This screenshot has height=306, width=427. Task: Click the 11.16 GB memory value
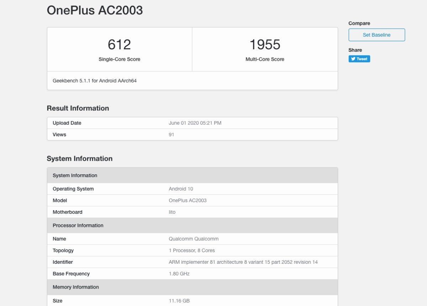click(179, 301)
